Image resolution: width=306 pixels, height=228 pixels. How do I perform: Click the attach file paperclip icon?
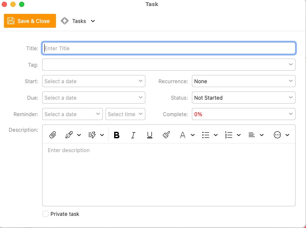pos(53,135)
